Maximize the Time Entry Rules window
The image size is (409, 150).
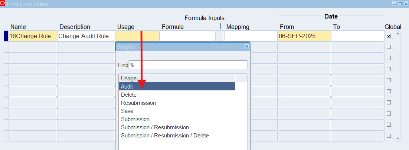pyautogui.click(x=400, y=4)
